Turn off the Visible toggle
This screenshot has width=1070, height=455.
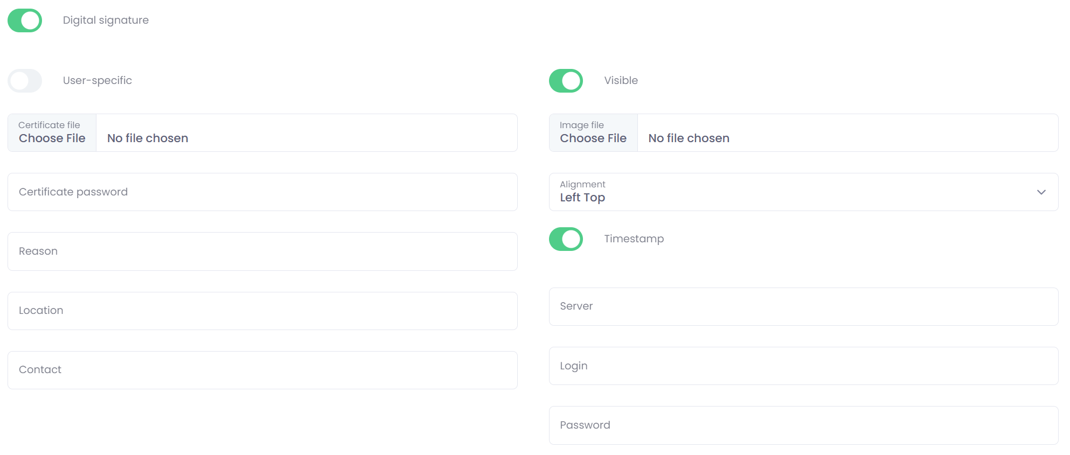pos(566,81)
